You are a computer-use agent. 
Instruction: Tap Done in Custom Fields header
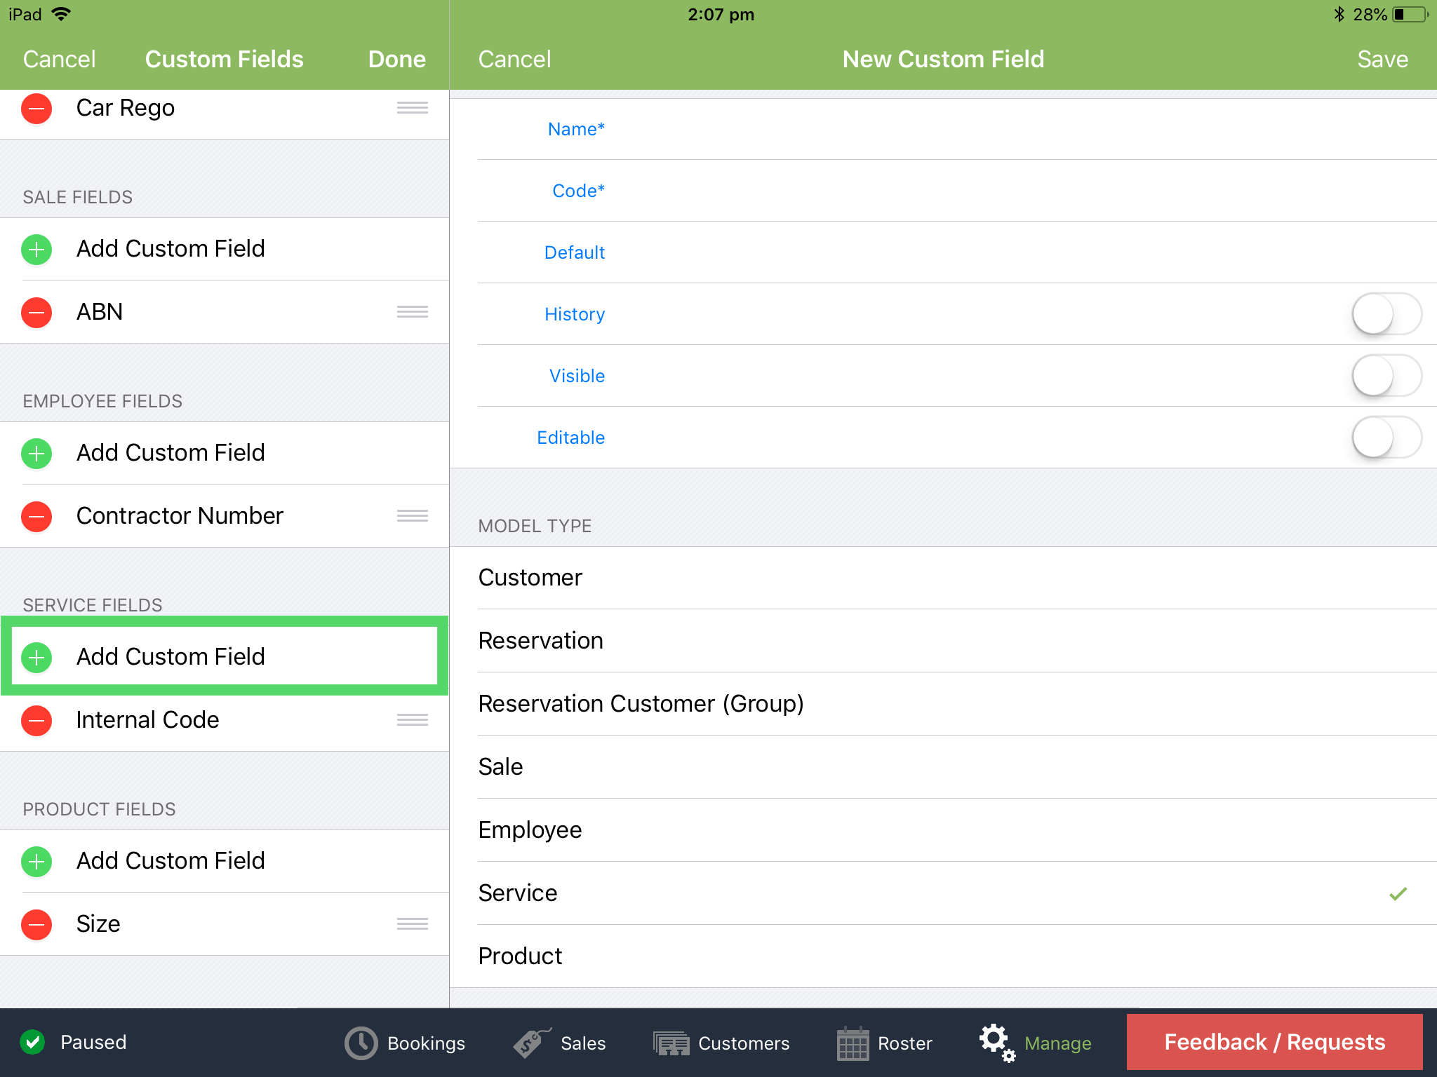tap(396, 60)
